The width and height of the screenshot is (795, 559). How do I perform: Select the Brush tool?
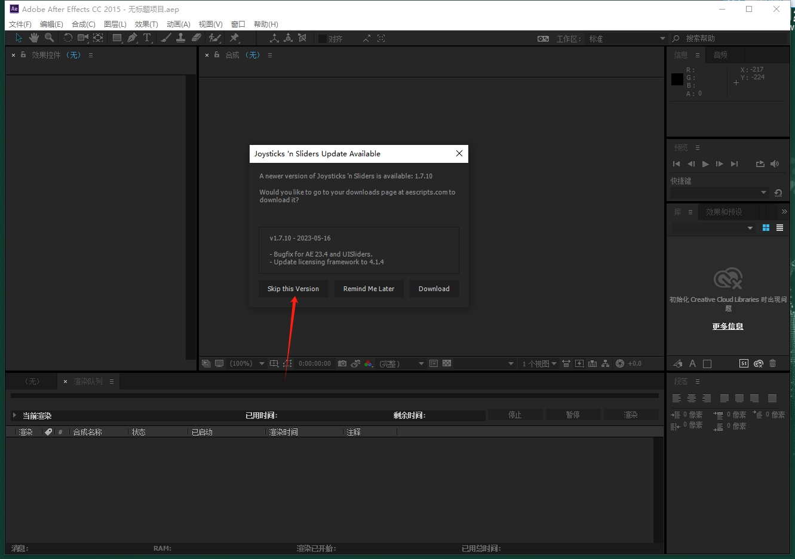point(166,38)
